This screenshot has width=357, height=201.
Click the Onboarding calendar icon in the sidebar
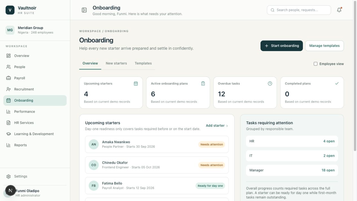click(8, 100)
